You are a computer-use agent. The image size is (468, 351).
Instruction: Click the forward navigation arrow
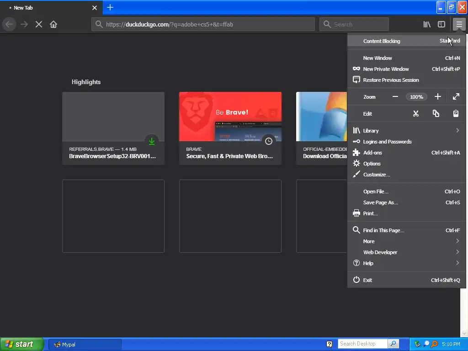tap(24, 24)
